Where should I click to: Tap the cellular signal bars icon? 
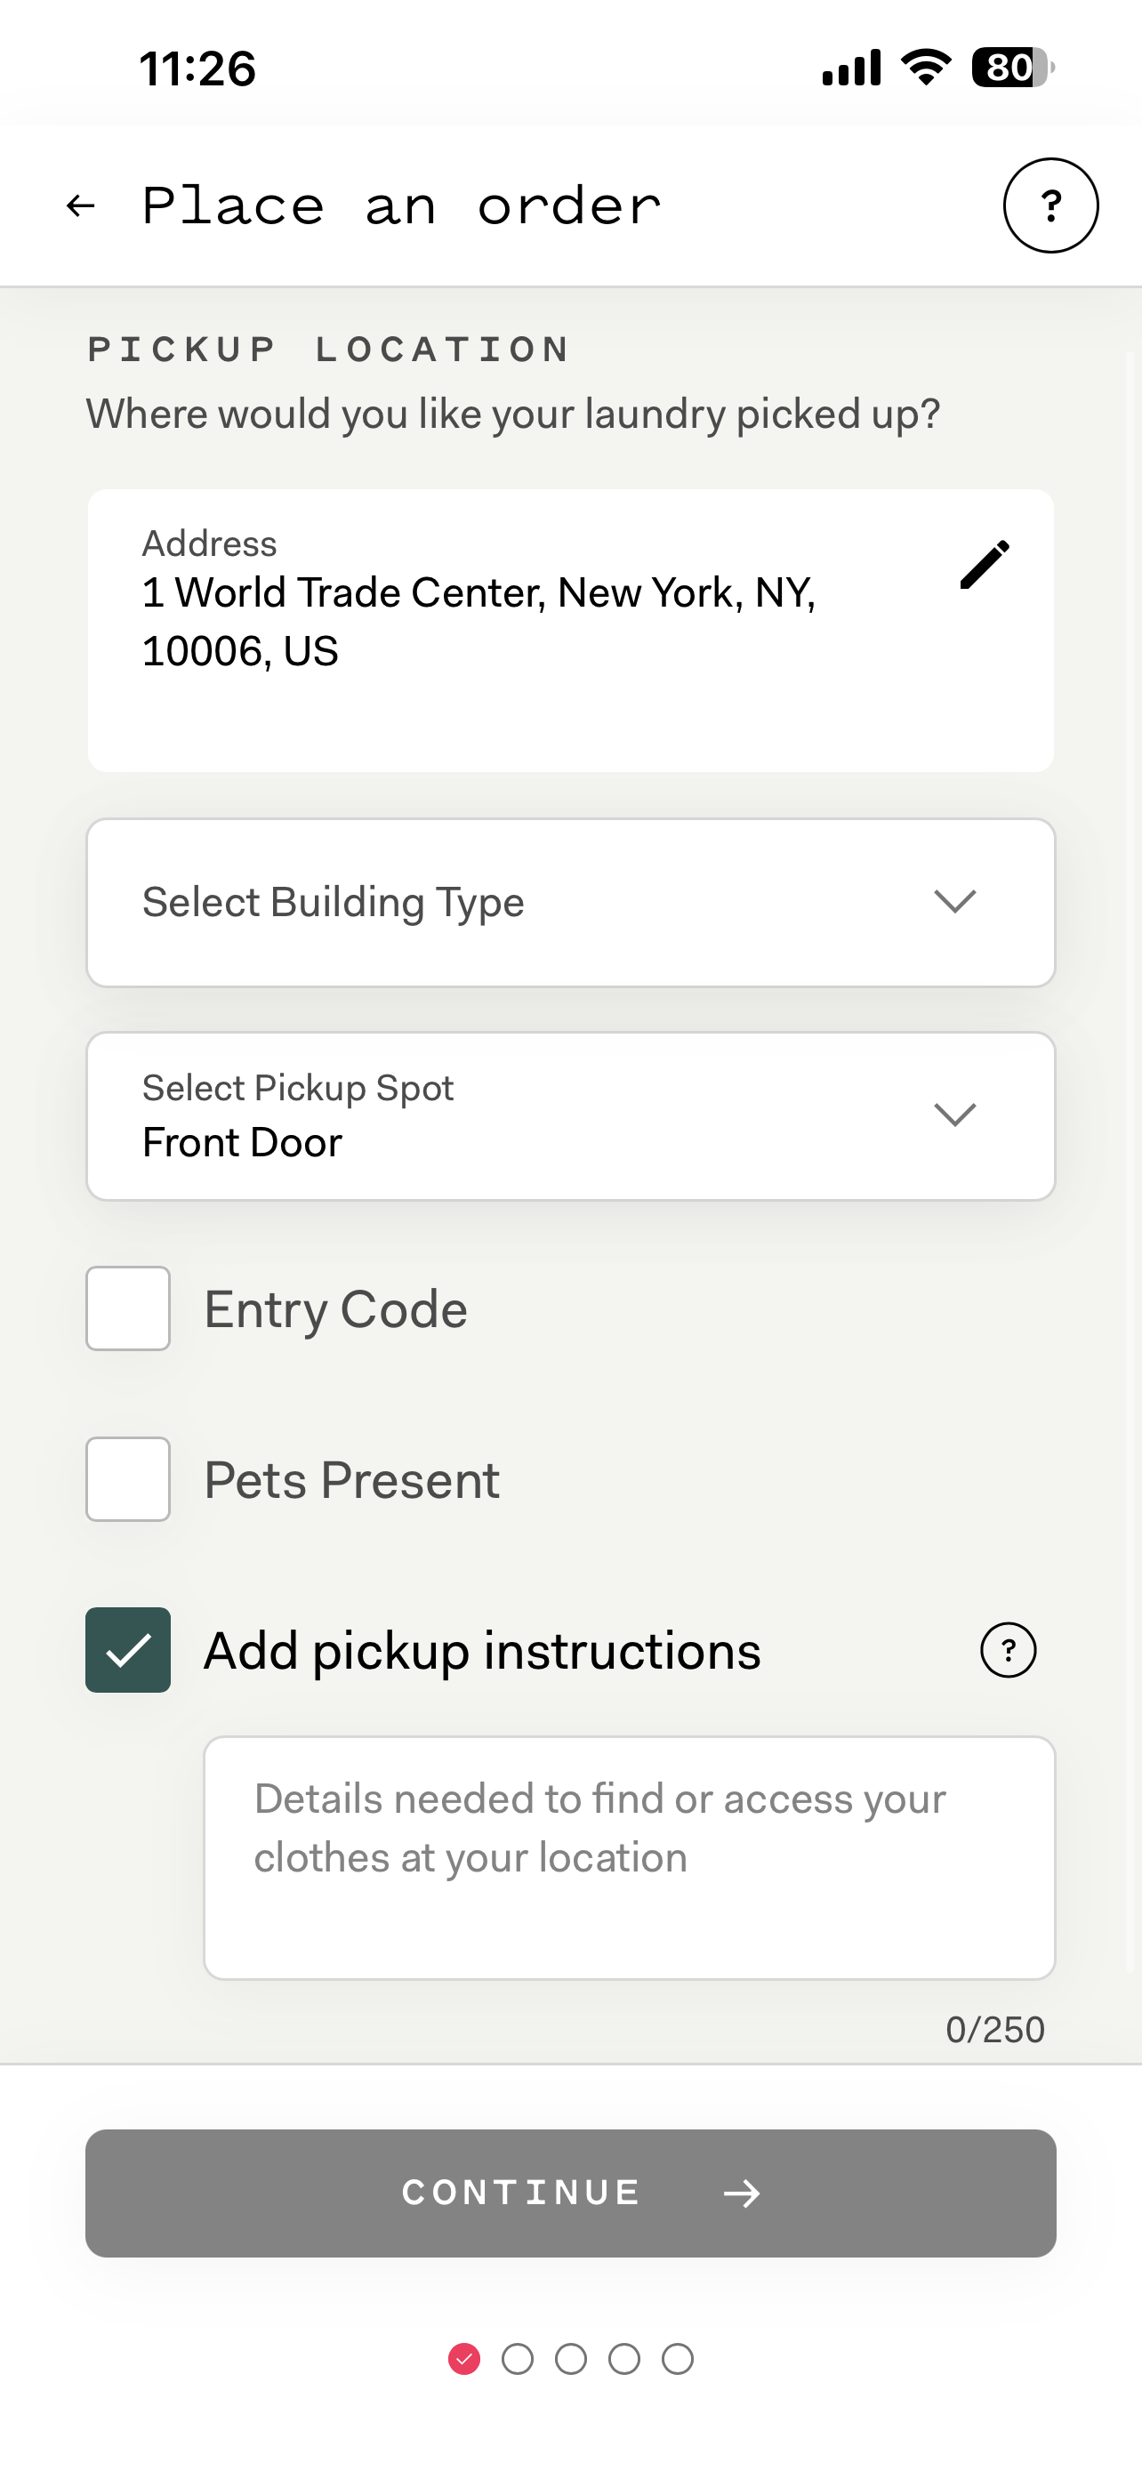pyautogui.click(x=851, y=67)
